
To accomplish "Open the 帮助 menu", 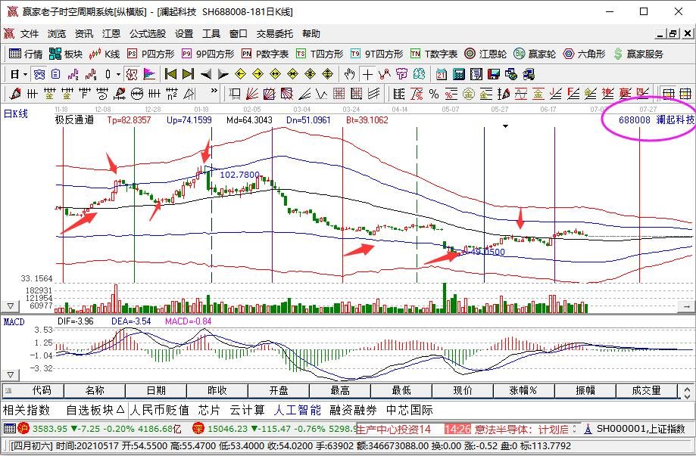I will (x=311, y=34).
